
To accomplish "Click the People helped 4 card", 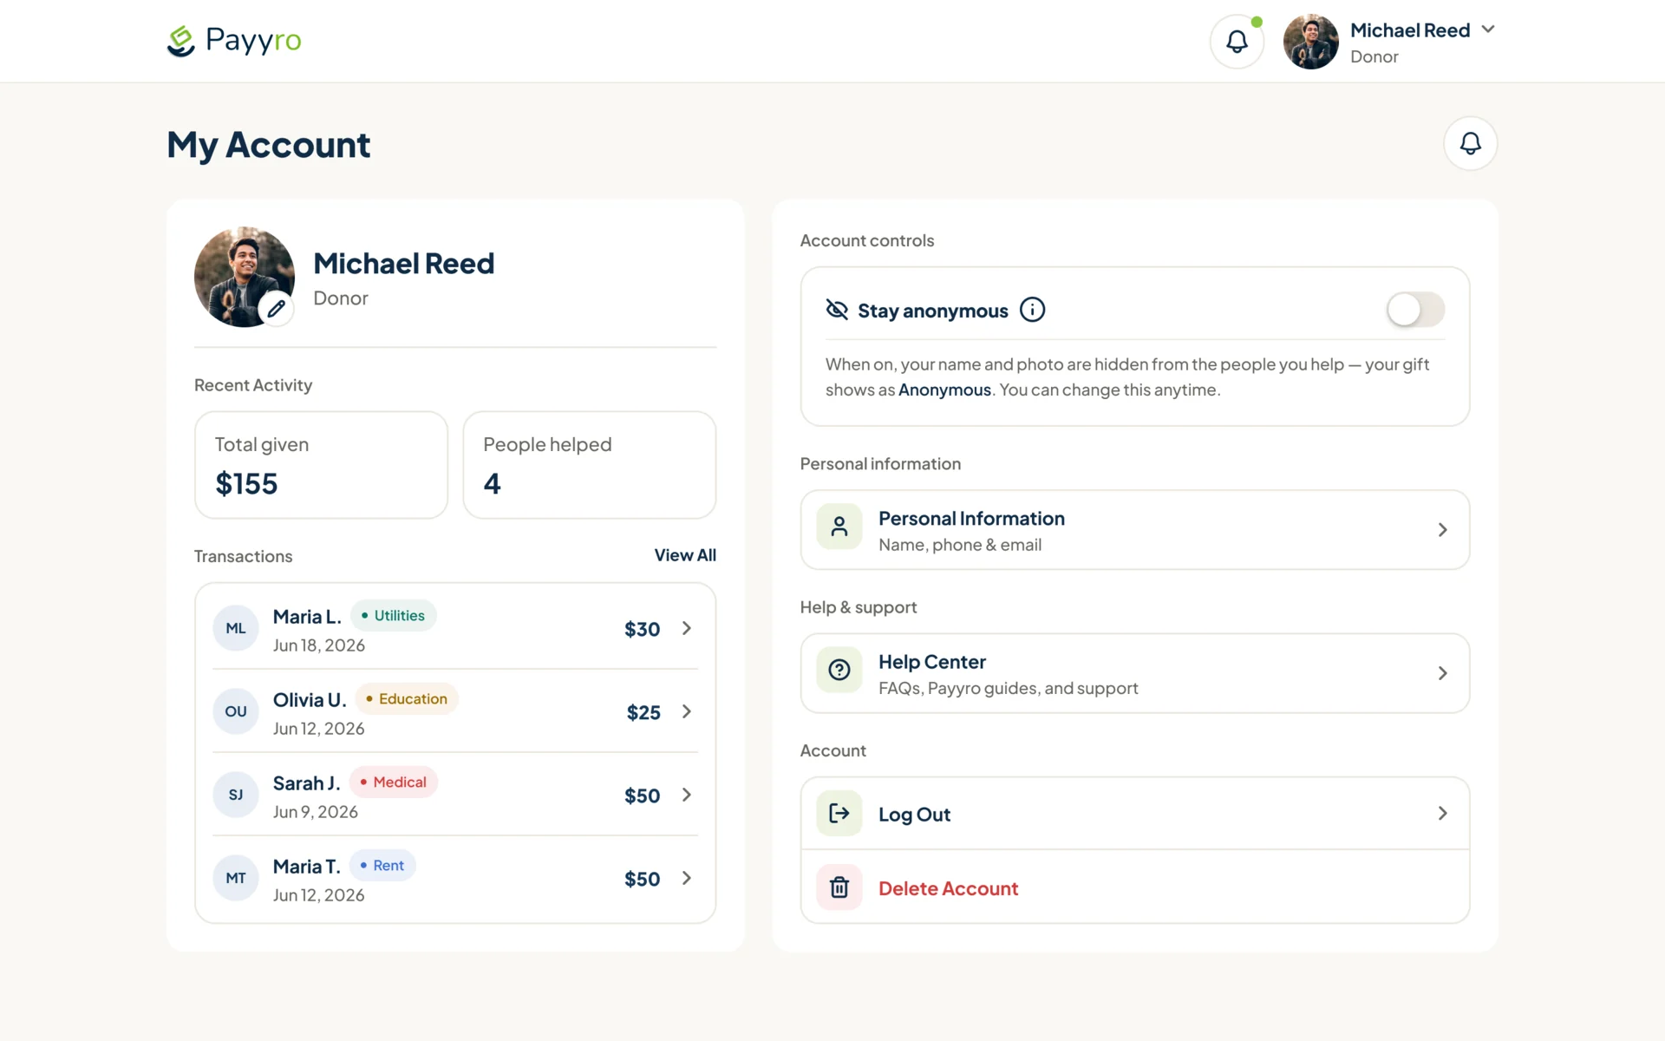I will [x=590, y=465].
